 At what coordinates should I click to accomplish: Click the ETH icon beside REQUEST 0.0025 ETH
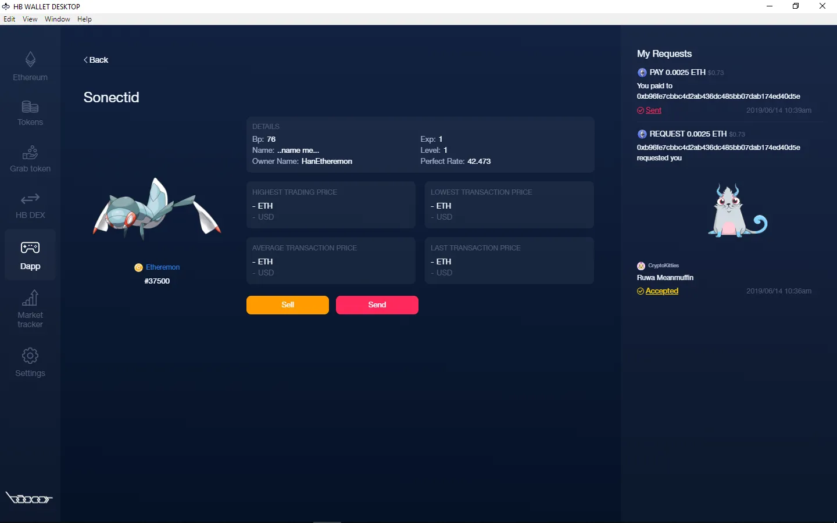642,134
